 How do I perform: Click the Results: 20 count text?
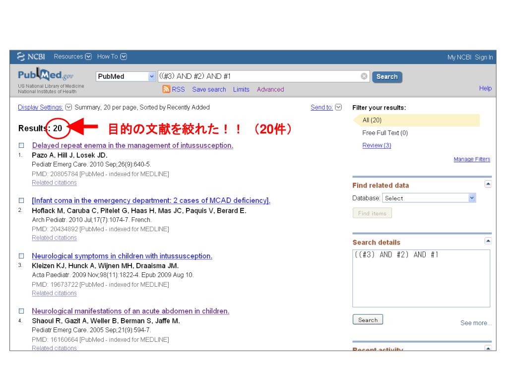[40, 128]
